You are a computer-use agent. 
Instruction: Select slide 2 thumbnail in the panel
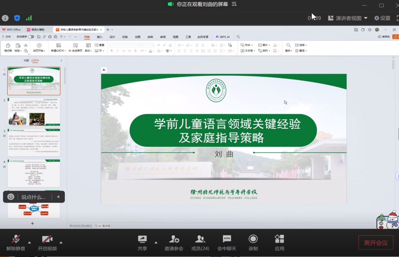point(34,112)
